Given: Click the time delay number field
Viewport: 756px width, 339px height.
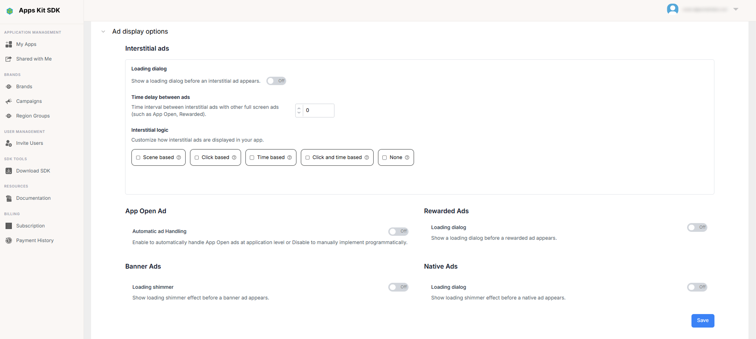Looking at the screenshot, I should coord(319,111).
